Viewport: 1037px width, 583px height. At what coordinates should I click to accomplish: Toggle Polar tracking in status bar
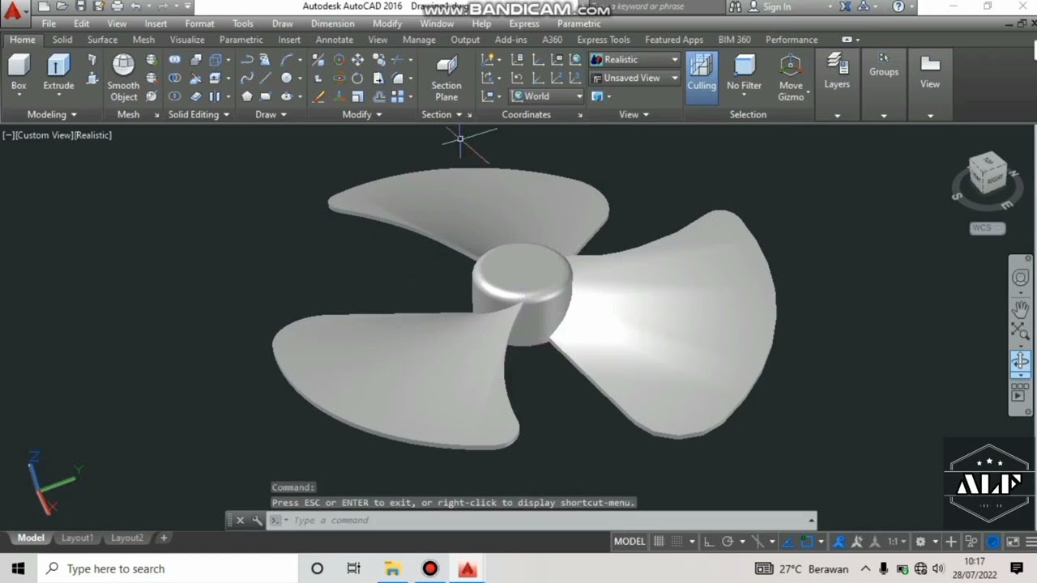[728, 542]
